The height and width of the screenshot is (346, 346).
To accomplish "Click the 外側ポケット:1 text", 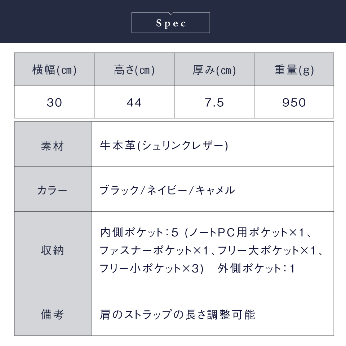I will point(256,269).
